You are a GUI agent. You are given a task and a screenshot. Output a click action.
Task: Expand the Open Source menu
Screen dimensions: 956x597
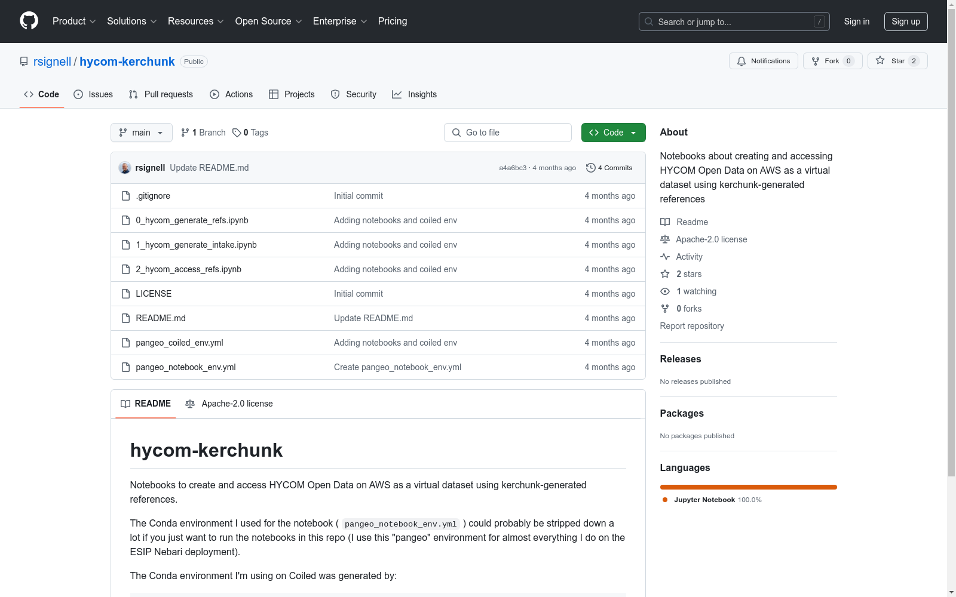pos(269,21)
